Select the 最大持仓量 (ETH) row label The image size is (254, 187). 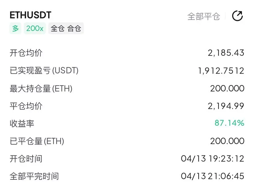[41, 89]
